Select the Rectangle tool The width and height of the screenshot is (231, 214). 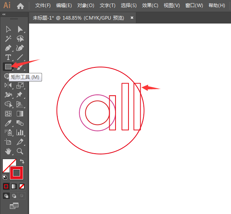8,67
